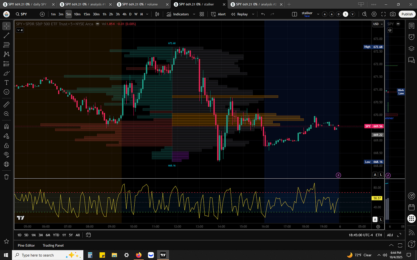Open the calendar panel
Viewport: 417px width, 260px height.
point(412,207)
